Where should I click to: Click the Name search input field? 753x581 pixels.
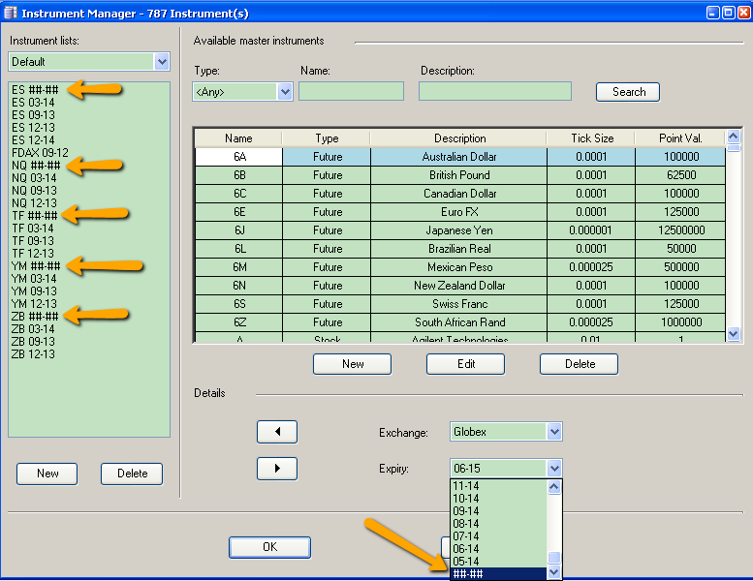point(351,91)
